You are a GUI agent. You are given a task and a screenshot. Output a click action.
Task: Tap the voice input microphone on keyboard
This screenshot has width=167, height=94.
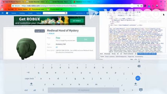pyautogui.click(x=139, y=62)
